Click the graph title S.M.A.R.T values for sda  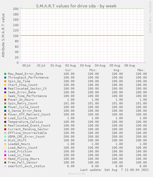[76, 6]
